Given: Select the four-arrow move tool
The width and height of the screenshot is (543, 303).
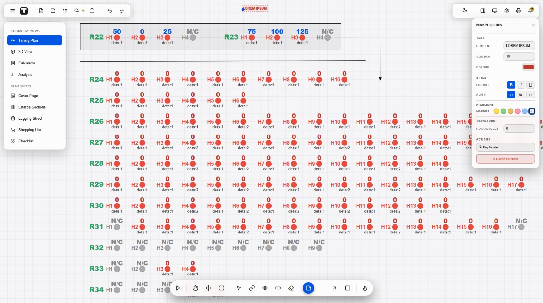Looking at the screenshot, I should 209,288.
